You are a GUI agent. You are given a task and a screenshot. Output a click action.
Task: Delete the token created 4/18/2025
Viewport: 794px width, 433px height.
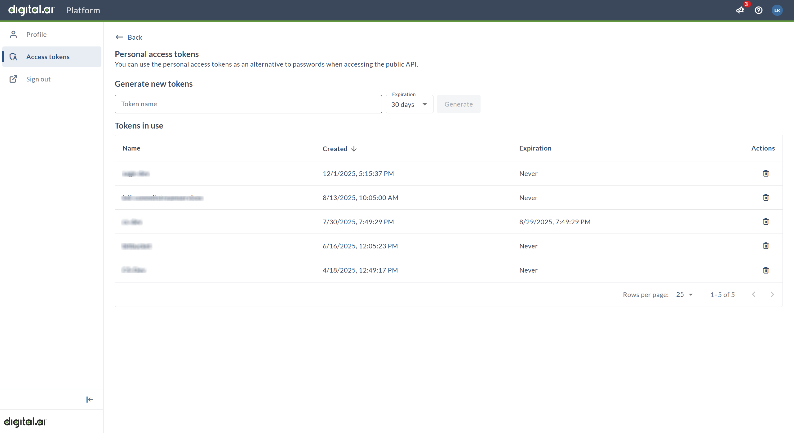(x=765, y=270)
